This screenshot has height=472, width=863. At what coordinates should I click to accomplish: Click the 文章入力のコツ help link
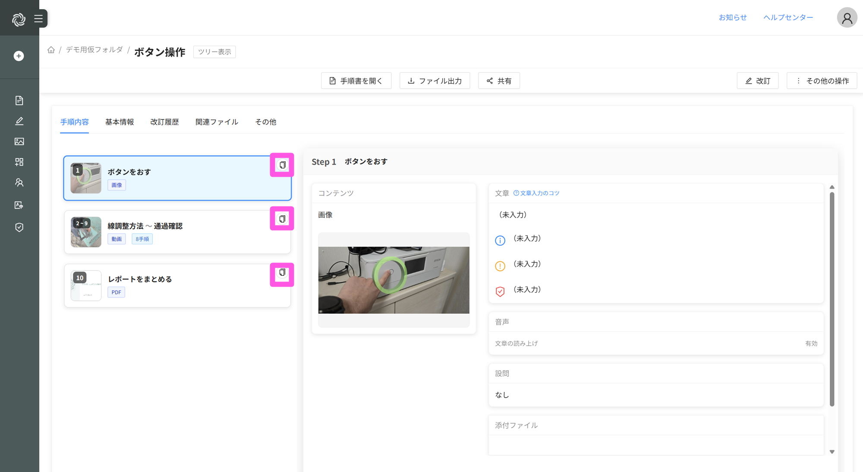(536, 193)
